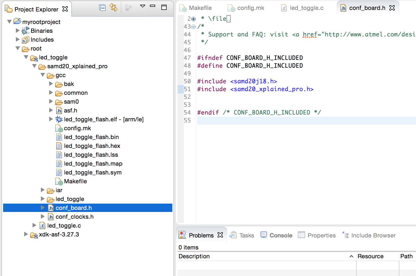Click the led_toggle_flash.elf binary icon
This screenshot has height=276, width=416.
[59, 119]
